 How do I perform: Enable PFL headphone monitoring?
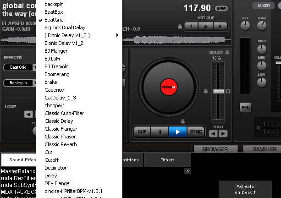pyautogui.click(x=245, y=108)
